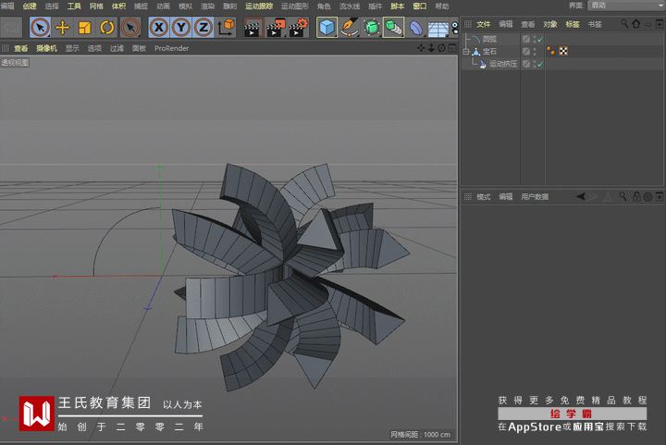Toggle X axis lock
666x445 pixels.
[x=159, y=28]
